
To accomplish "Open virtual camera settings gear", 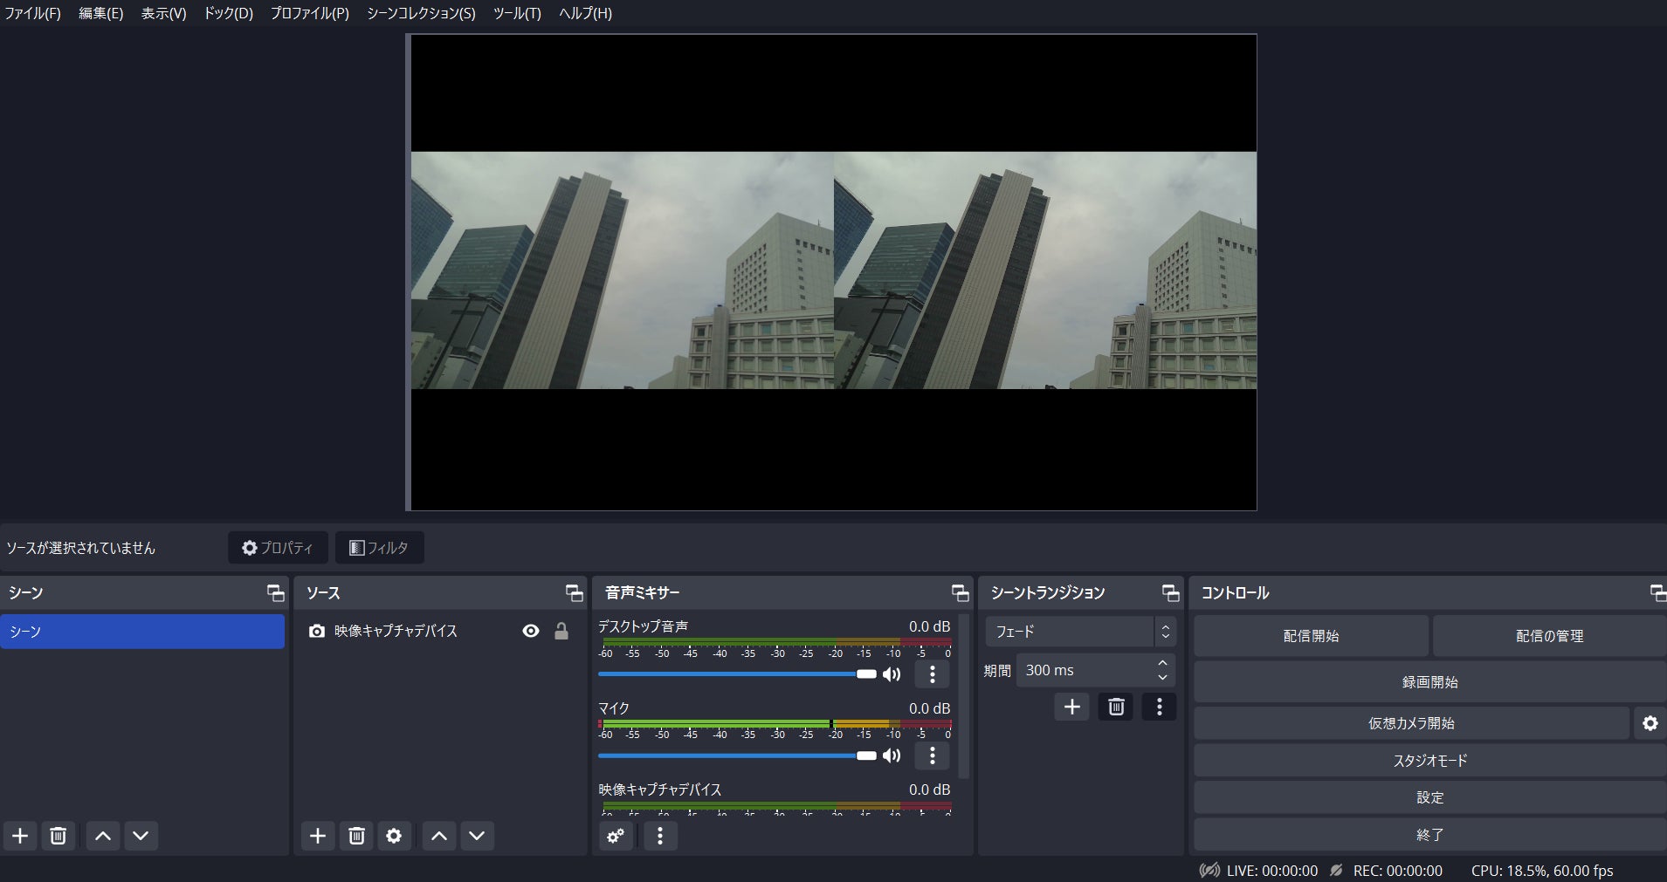I will (x=1650, y=723).
